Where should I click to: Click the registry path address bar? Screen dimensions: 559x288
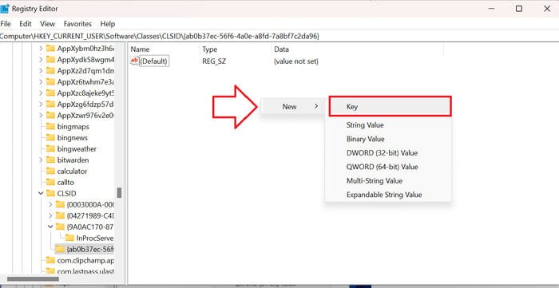click(279, 36)
